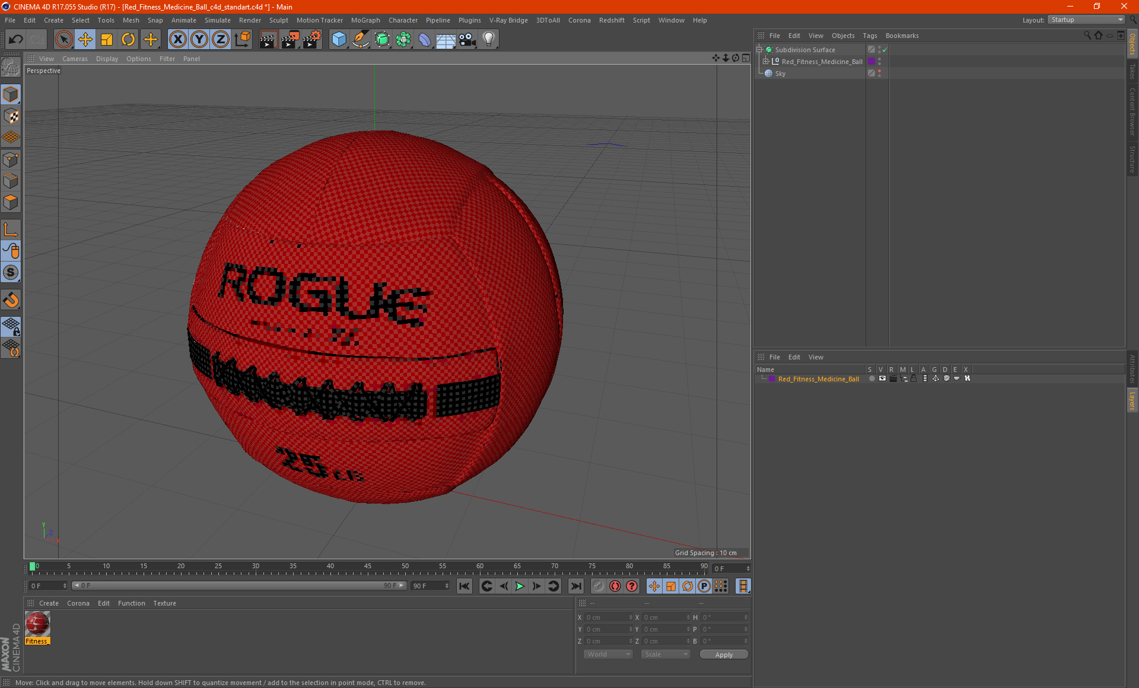Open the Mesh menu
Image resolution: width=1139 pixels, height=688 pixels.
click(x=131, y=20)
